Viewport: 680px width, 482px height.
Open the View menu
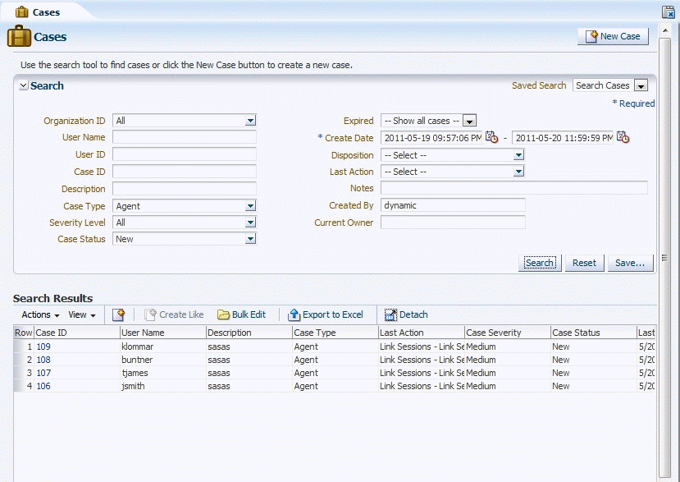point(81,314)
